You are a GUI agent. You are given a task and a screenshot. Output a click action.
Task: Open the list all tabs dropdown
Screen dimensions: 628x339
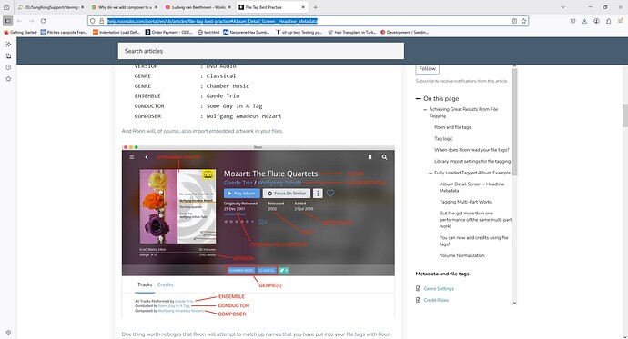point(563,7)
